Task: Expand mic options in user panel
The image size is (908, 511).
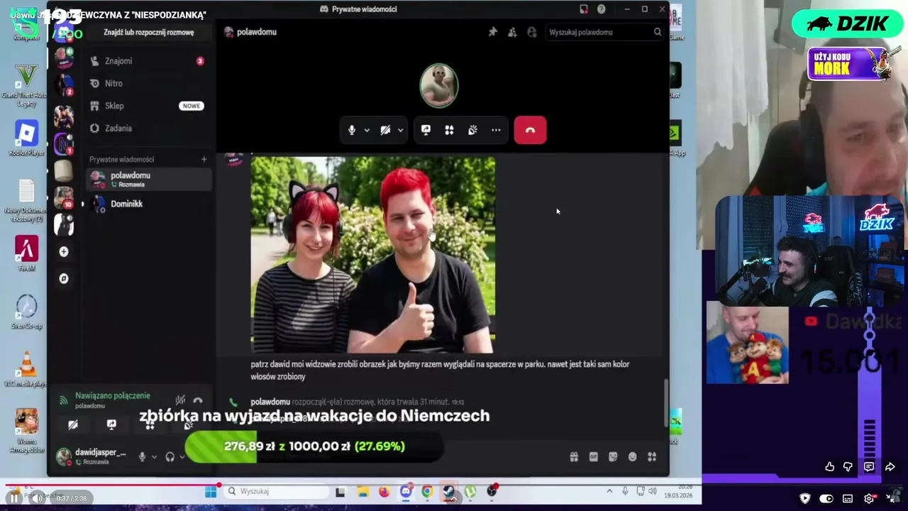Action: coord(153,457)
